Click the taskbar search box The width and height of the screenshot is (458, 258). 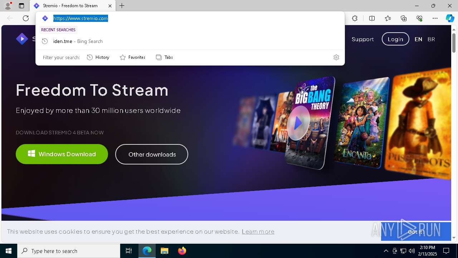click(x=69, y=251)
